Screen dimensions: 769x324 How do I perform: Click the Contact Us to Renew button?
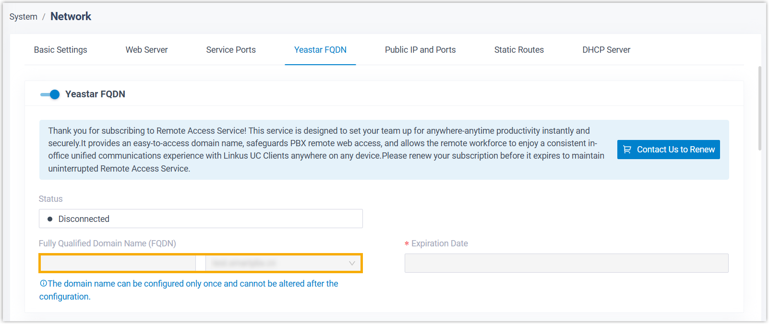(x=668, y=150)
